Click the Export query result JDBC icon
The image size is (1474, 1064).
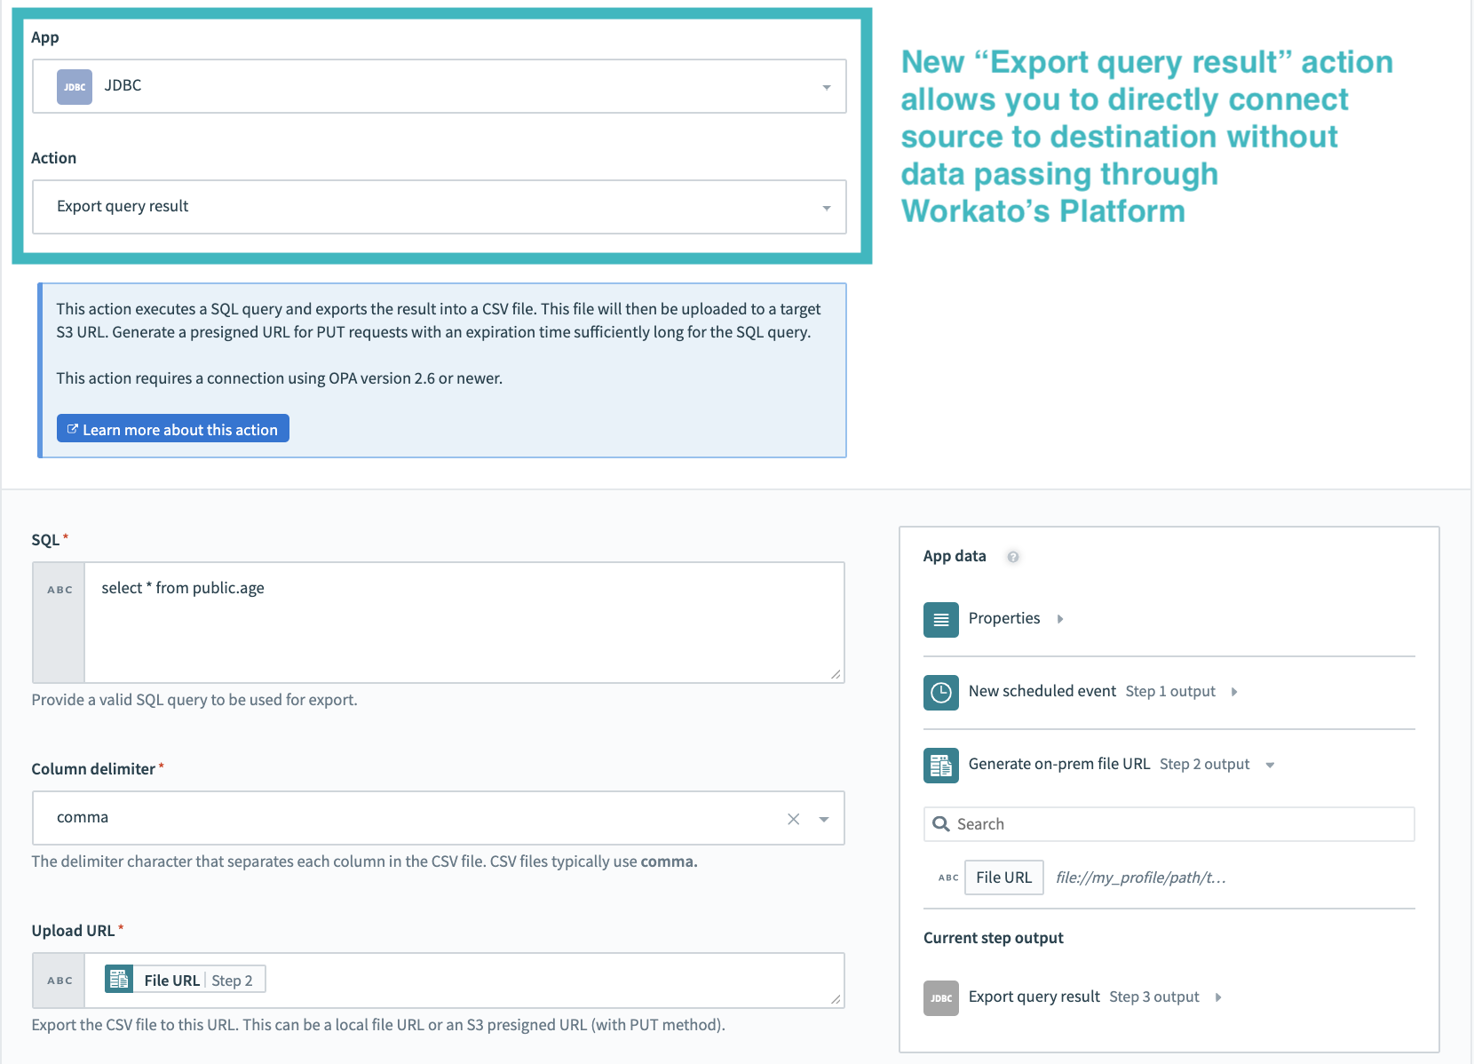tap(941, 997)
